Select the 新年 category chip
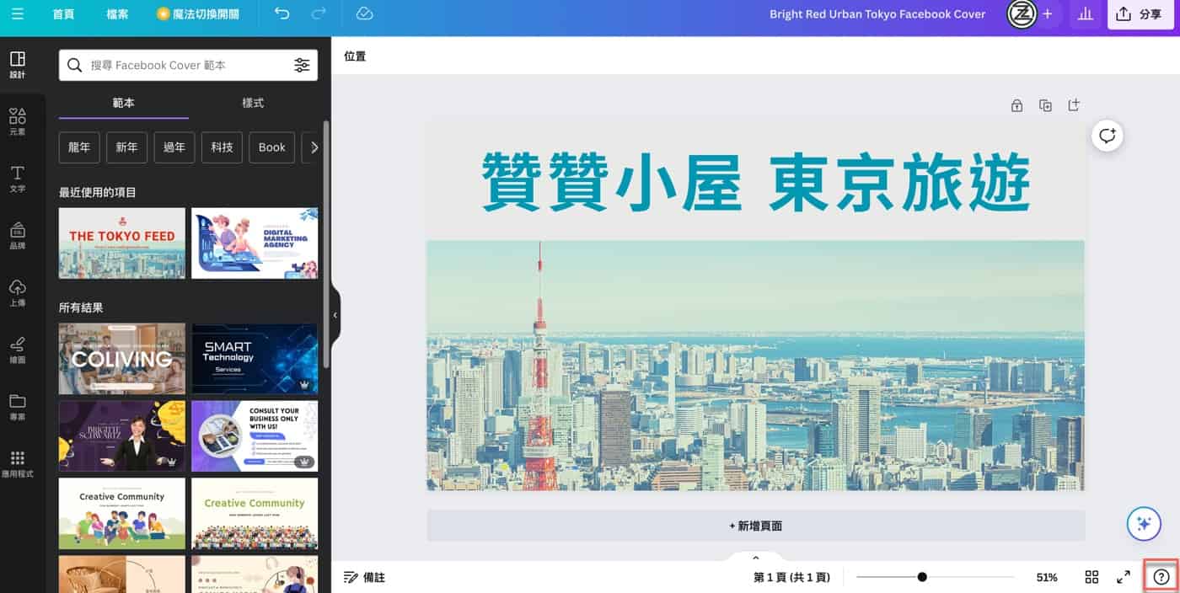 pyautogui.click(x=127, y=147)
